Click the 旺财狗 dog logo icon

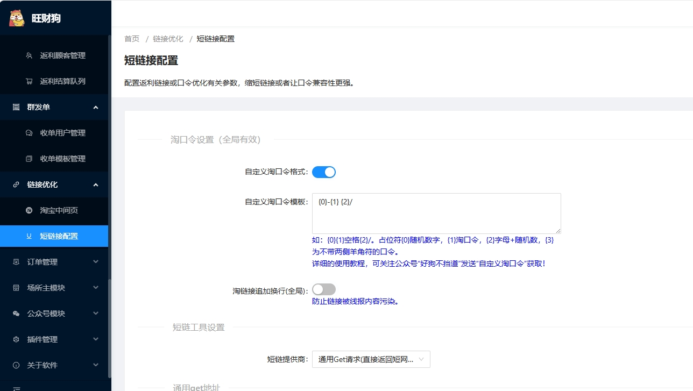coord(17,18)
